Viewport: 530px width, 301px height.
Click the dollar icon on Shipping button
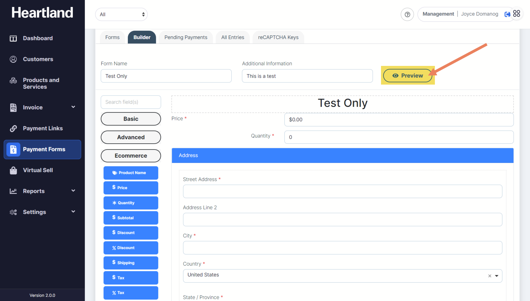(x=114, y=263)
